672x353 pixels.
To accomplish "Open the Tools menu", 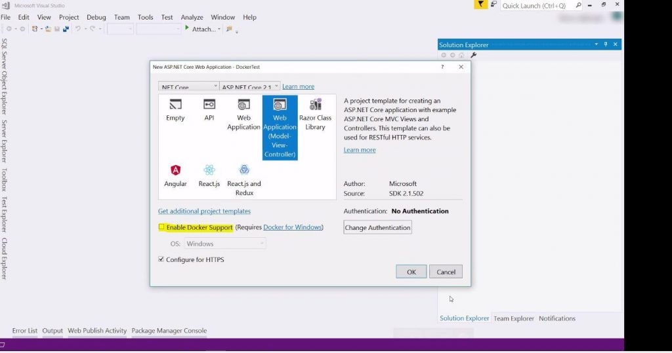I will click(145, 17).
